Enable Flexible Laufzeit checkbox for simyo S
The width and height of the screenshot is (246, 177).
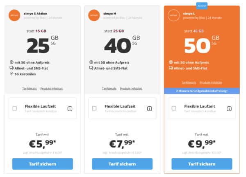coord(15,108)
